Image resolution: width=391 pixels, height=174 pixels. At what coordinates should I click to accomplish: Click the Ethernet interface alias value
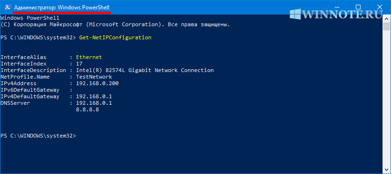(89, 57)
